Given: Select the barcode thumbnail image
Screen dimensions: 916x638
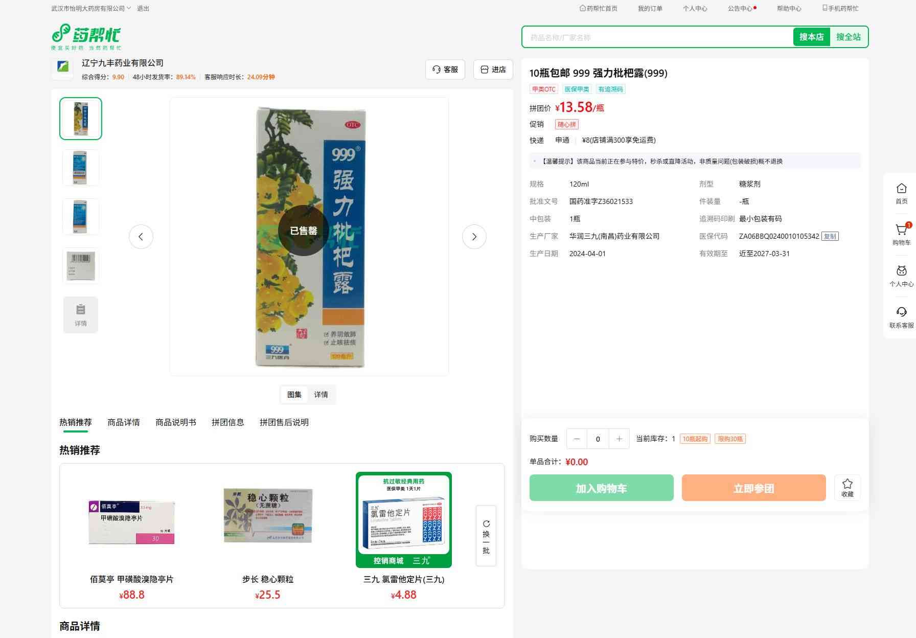Looking at the screenshot, I should pos(81,265).
